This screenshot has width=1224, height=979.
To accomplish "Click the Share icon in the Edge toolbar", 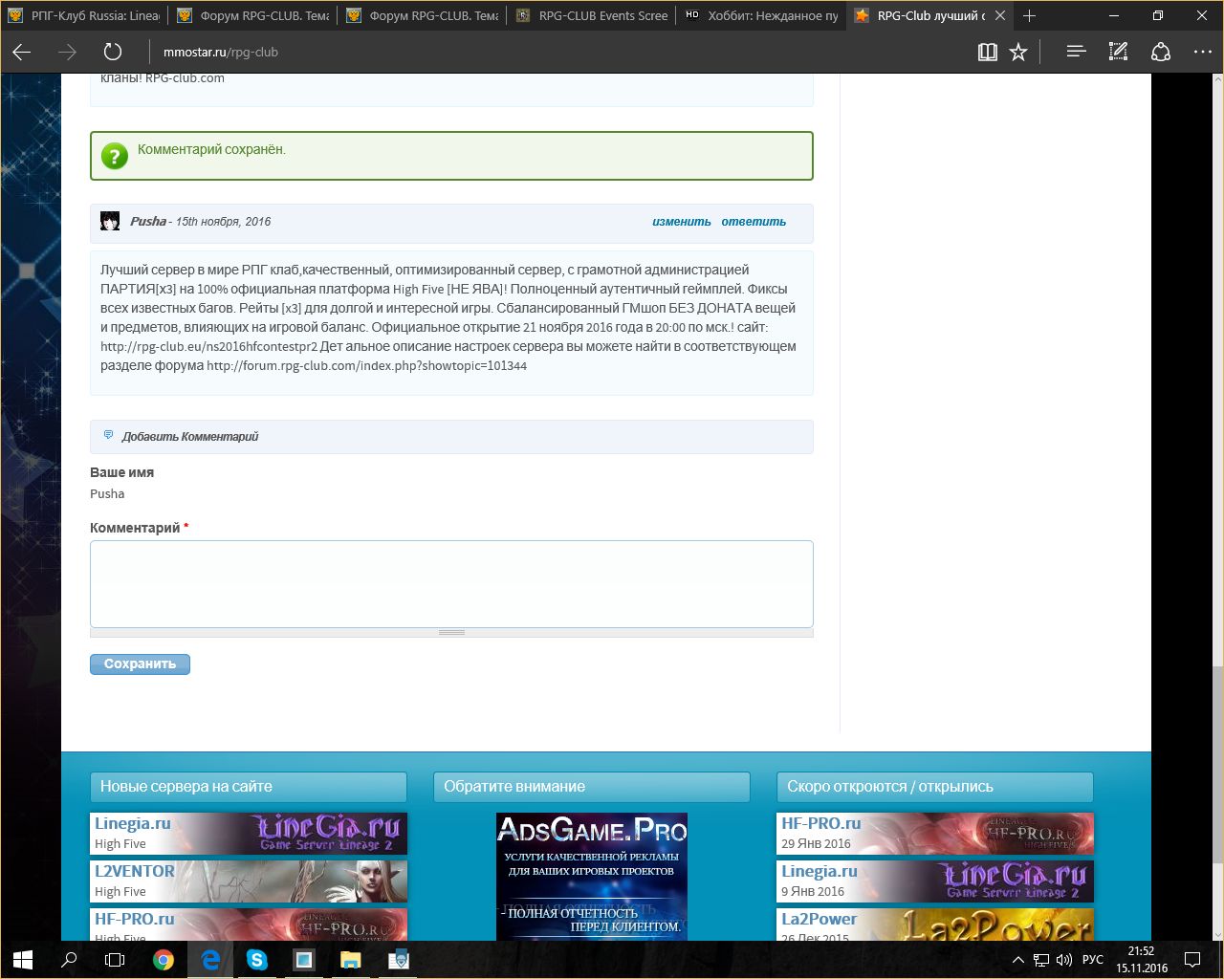I will click(x=1161, y=52).
